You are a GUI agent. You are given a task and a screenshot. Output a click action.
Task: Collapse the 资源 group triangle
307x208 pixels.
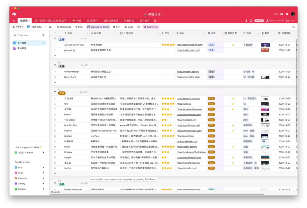click(x=55, y=92)
